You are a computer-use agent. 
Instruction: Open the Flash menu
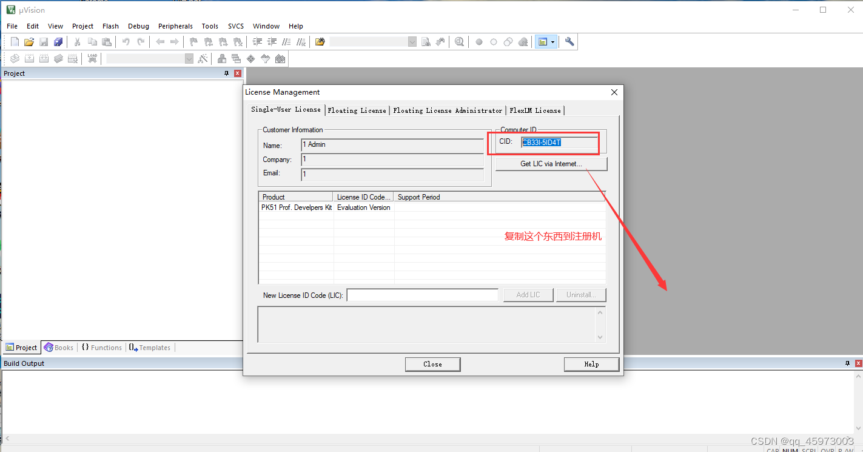110,26
